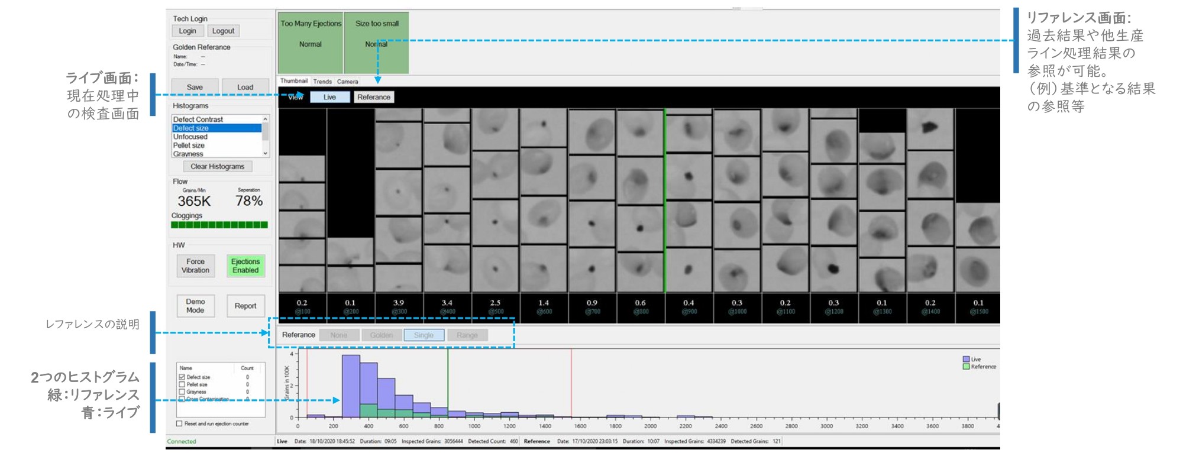Check the Grayness counter checkbox
Screen dimensions: 1183x453
tap(182, 391)
